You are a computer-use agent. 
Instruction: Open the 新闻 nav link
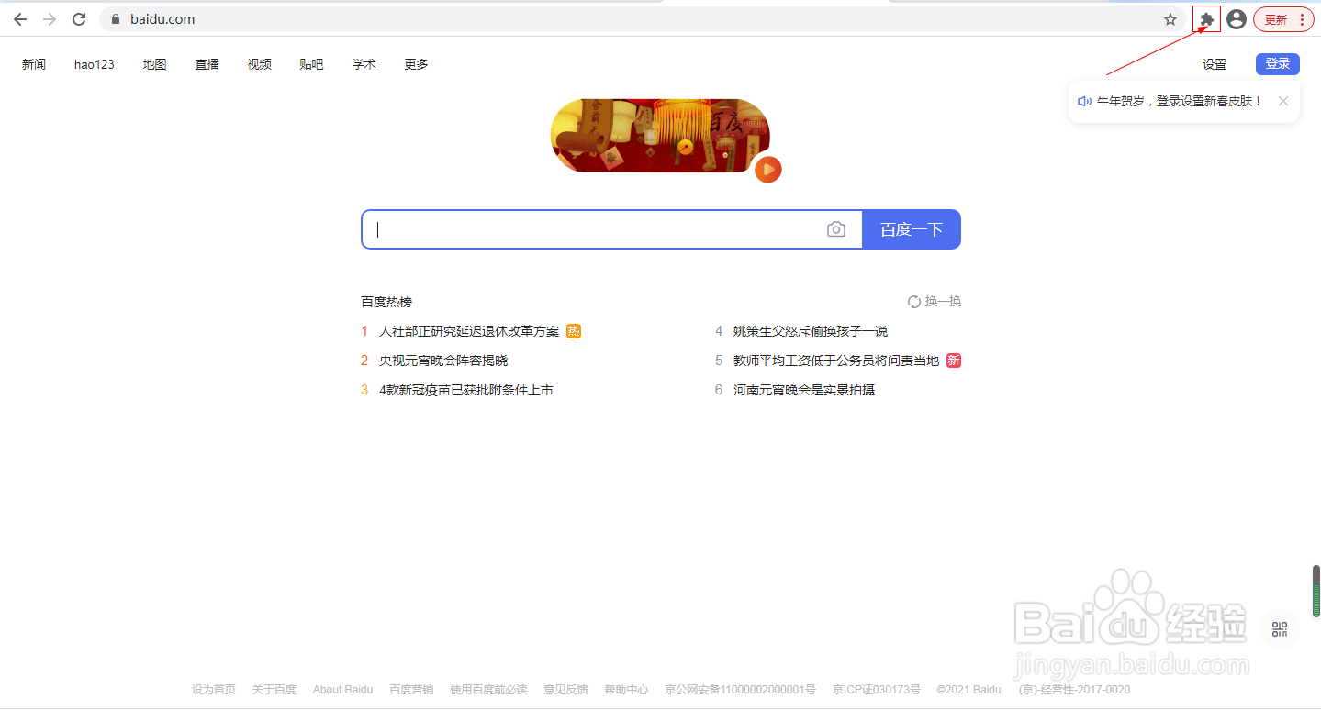(34, 64)
